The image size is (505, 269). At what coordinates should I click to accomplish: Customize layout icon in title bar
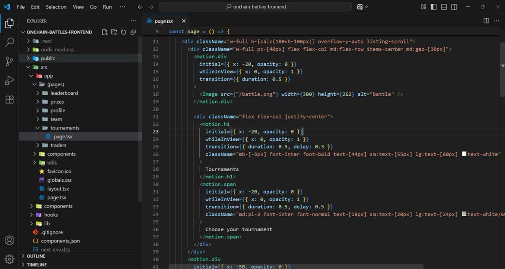click(424, 7)
